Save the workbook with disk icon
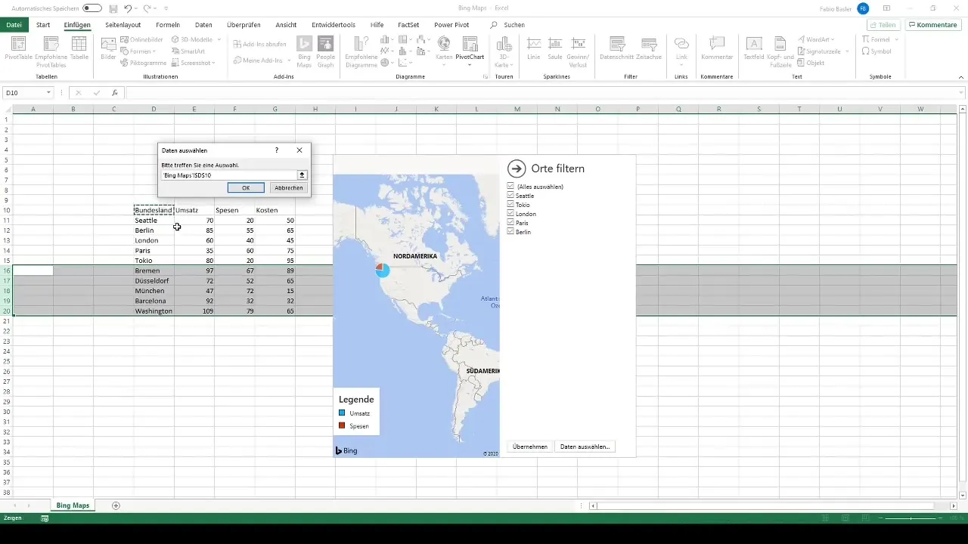 [x=113, y=8]
